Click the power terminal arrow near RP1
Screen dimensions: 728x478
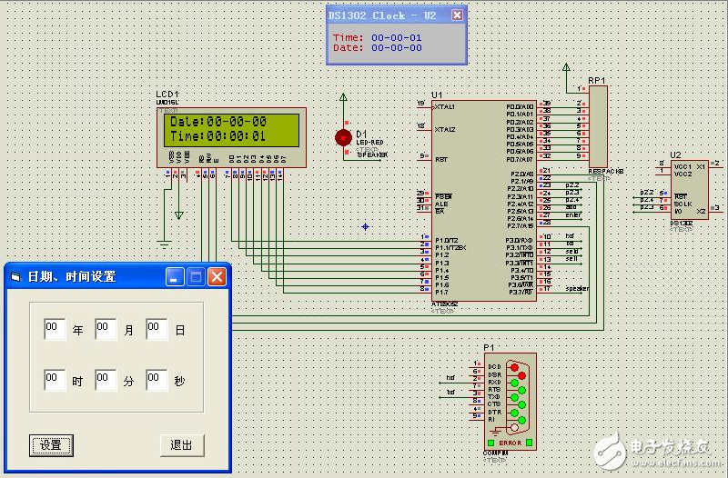click(566, 68)
